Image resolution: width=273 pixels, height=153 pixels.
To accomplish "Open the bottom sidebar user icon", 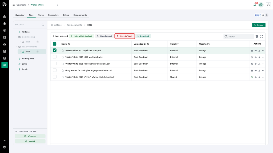I will click(x=5, y=140).
